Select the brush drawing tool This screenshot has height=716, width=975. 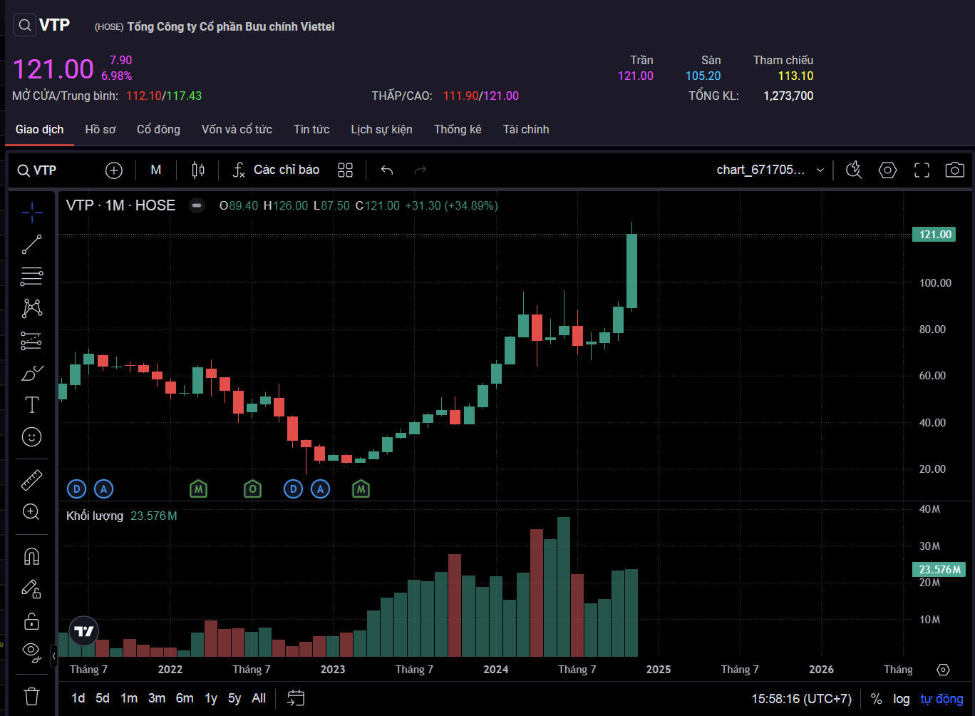tap(31, 373)
